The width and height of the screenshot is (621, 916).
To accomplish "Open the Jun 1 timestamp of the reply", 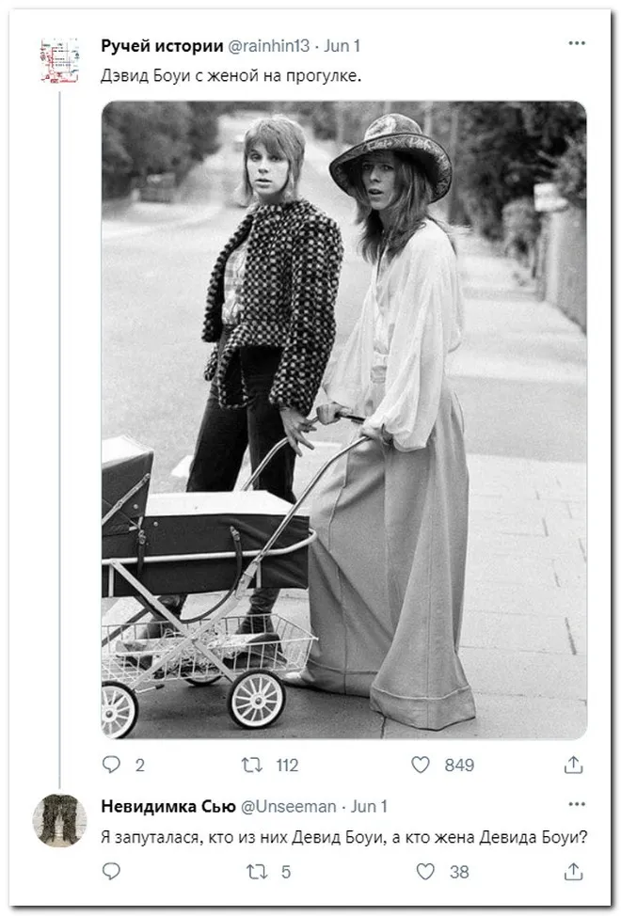I will [x=369, y=806].
